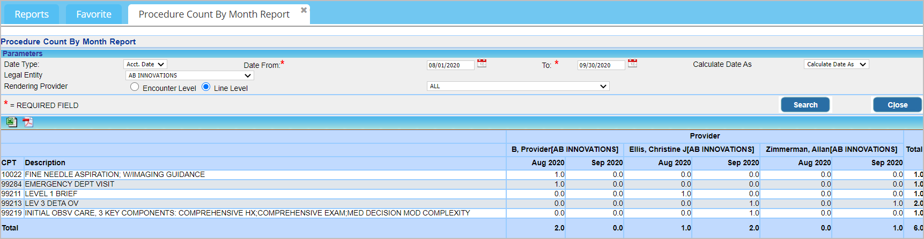The image size is (924, 239).
Task: Open the Rendering Provider ALL dropdown
Action: (518, 86)
